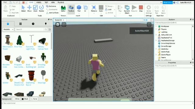Screen dimensions: 195x109
Task: Open viewport more-options ellipsis button
Action: (x=149, y=25)
